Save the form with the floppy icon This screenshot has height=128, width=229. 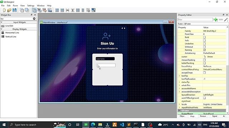click(14, 10)
